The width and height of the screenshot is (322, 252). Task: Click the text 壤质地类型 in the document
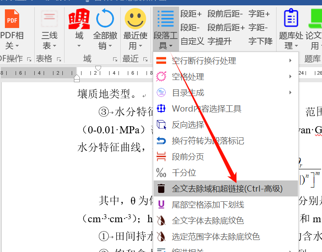point(104,94)
